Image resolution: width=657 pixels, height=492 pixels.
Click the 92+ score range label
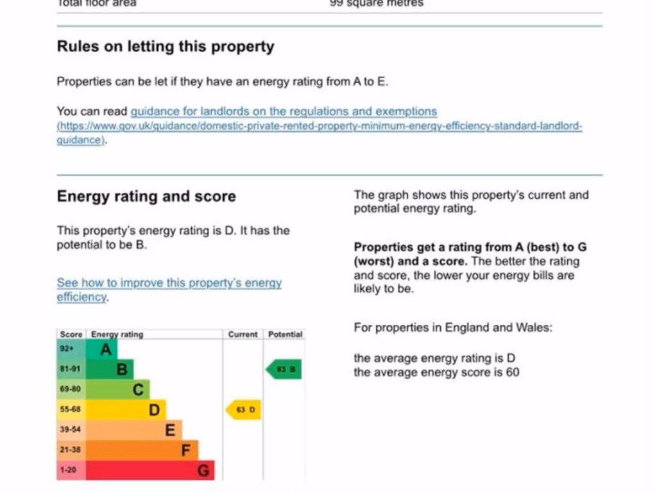[67, 349]
